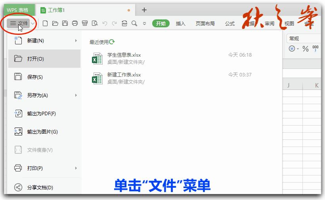Select the column J header
Image resolution: width=325 pixels, height=200 pixels.
tap(292, 85)
